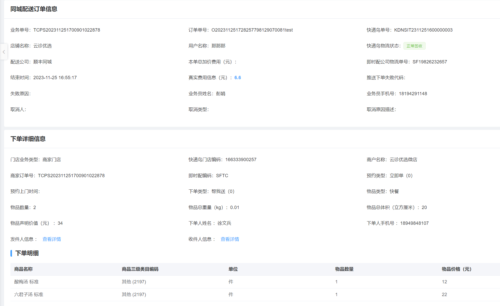The height and width of the screenshot is (306, 500).
Task: Click item type value 快餐
Action: (x=394, y=191)
